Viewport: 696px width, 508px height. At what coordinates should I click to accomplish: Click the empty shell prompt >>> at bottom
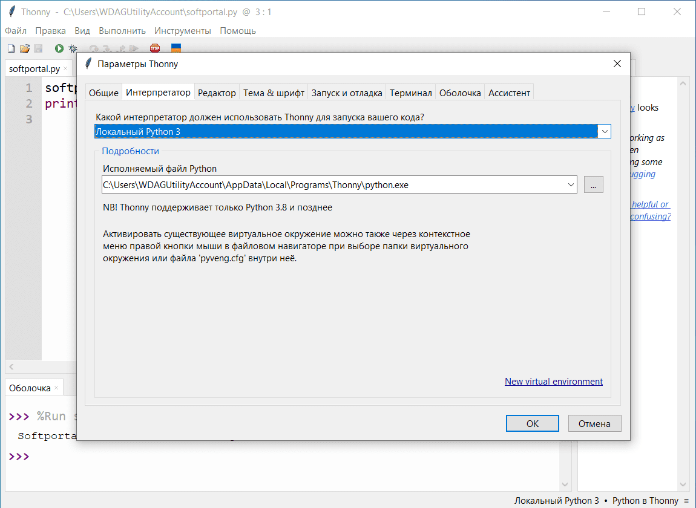point(19,456)
